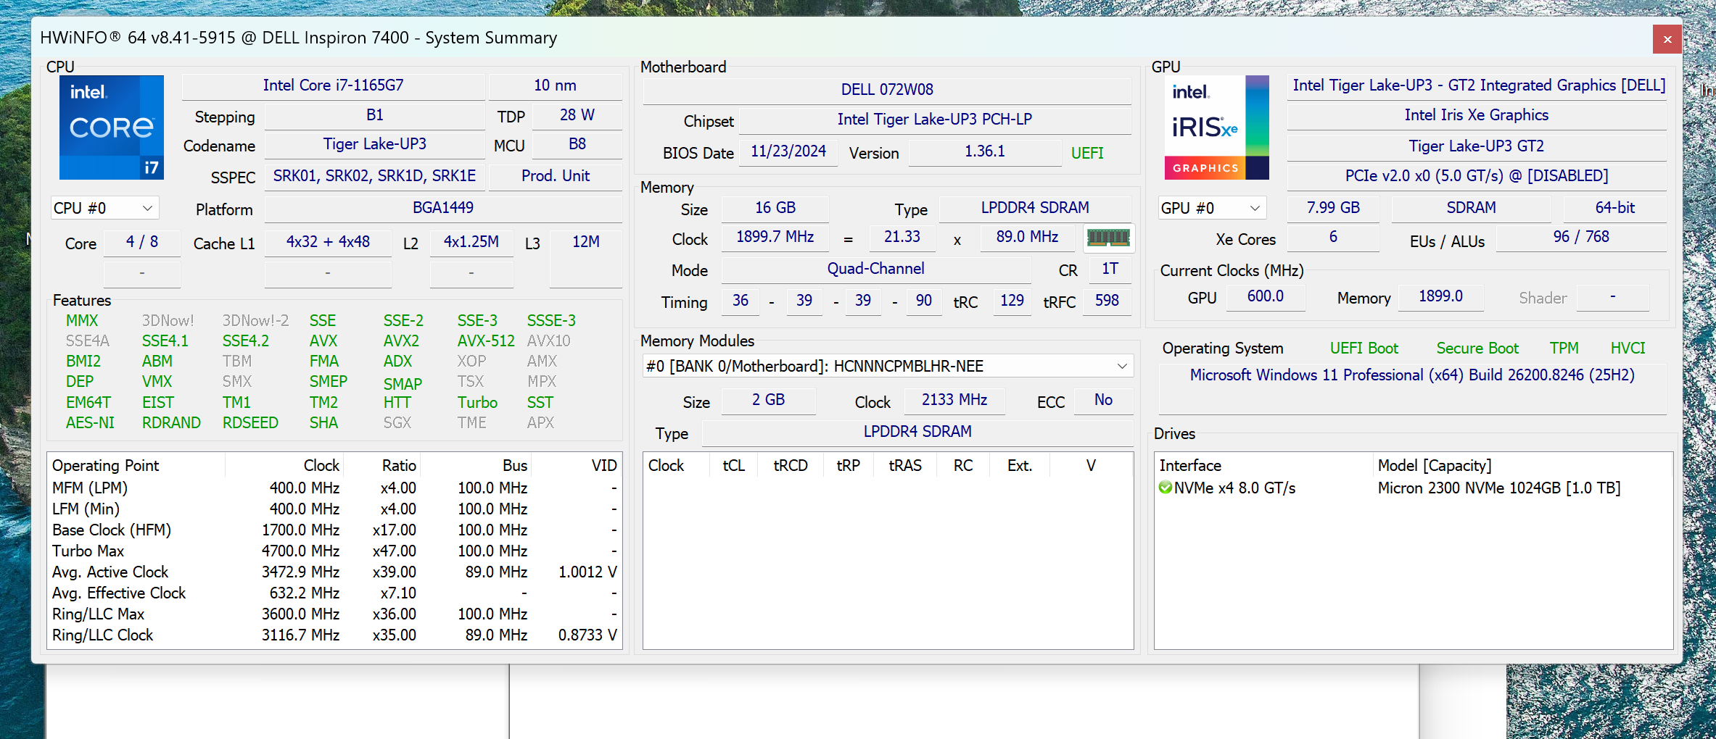Image resolution: width=1716 pixels, height=739 pixels.
Task: Click the RDSEED feature flag
Action: [x=250, y=422]
